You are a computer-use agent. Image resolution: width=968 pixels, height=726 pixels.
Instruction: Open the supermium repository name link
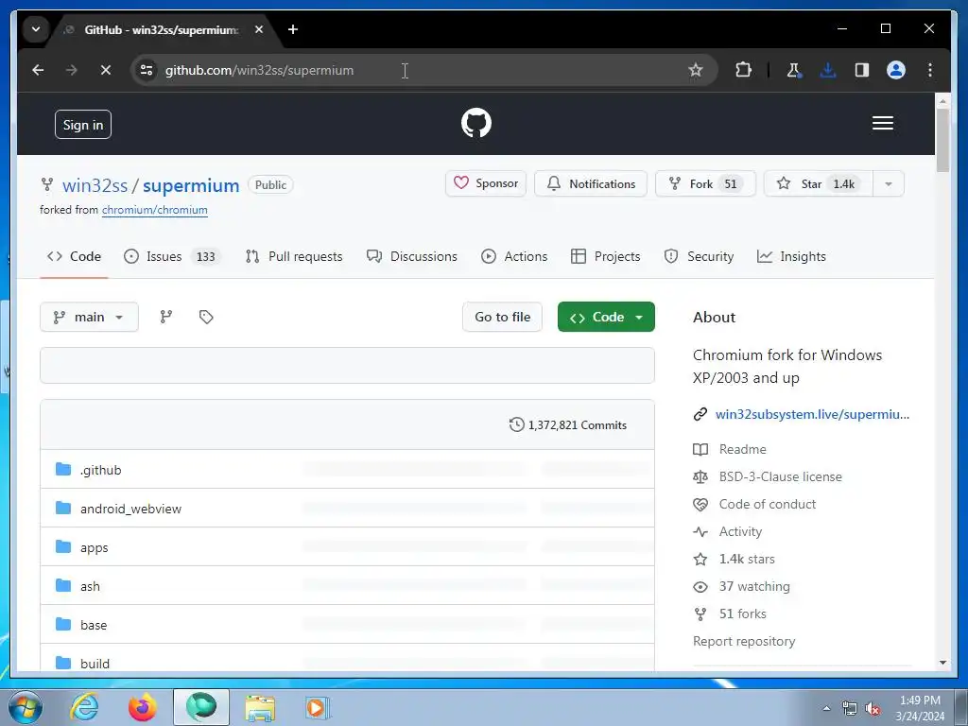[x=191, y=185]
